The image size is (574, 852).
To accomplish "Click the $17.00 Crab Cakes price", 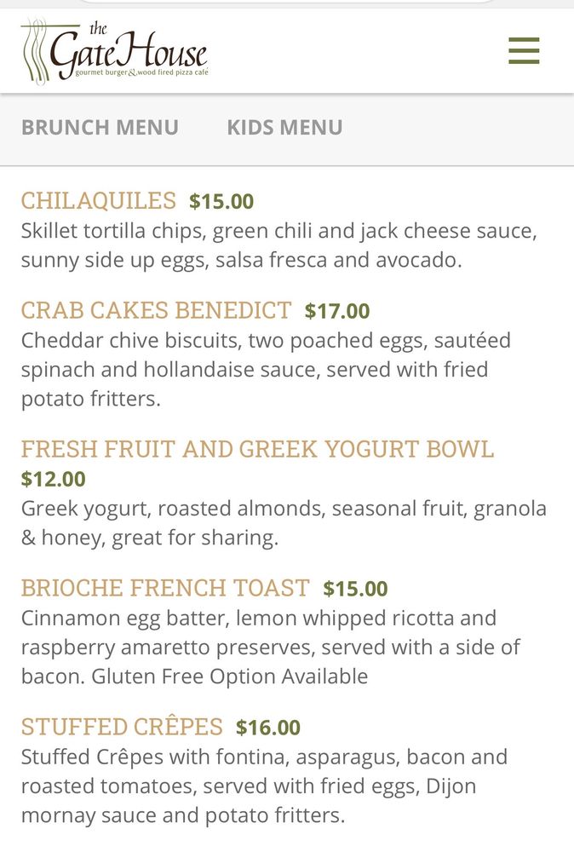I will click(337, 311).
